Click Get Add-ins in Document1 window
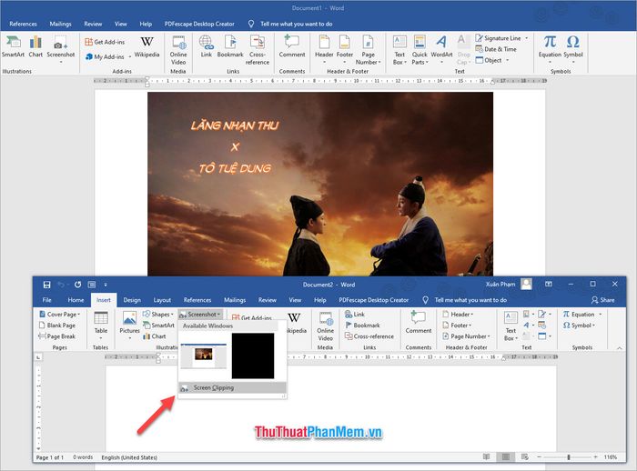Image resolution: width=637 pixels, height=471 pixels. coord(105,42)
